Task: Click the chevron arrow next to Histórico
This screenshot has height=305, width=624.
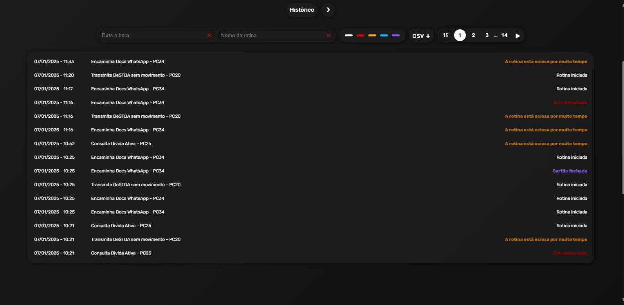Action: pos(328,10)
